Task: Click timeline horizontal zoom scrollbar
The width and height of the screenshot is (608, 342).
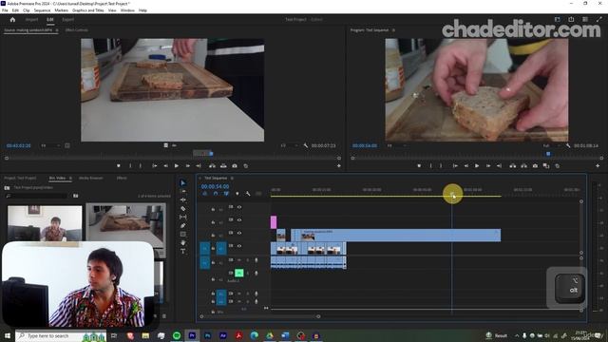Action: pos(259,316)
